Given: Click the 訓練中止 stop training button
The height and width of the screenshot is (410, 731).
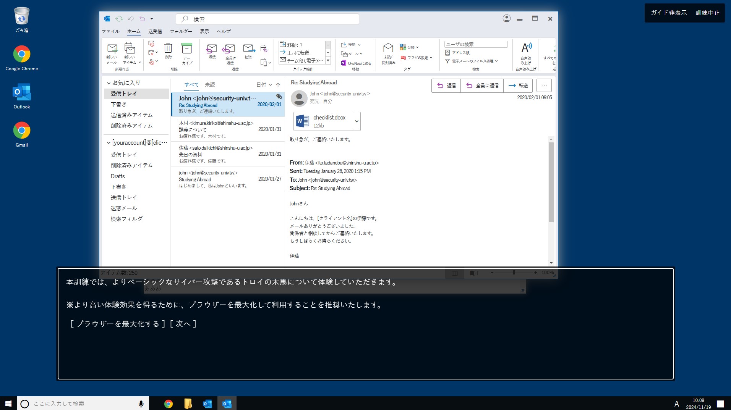Looking at the screenshot, I should tap(707, 13).
